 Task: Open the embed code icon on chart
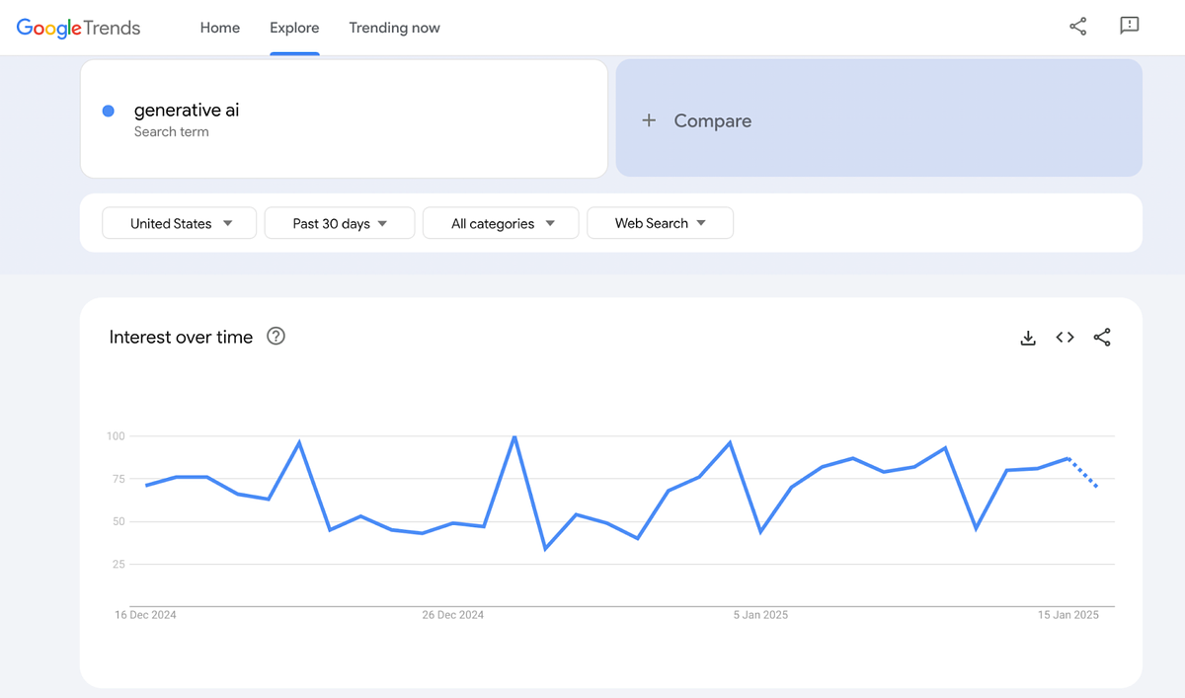pos(1065,338)
